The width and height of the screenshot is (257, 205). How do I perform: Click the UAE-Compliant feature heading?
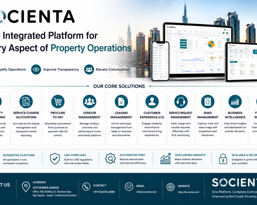coord(75,155)
